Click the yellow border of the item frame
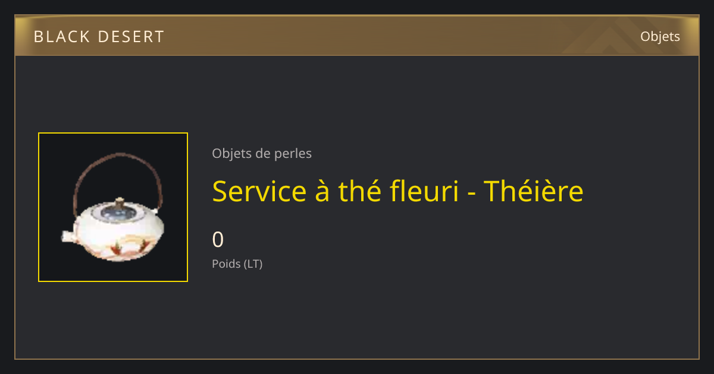This screenshot has height=374, width=714. point(113,133)
